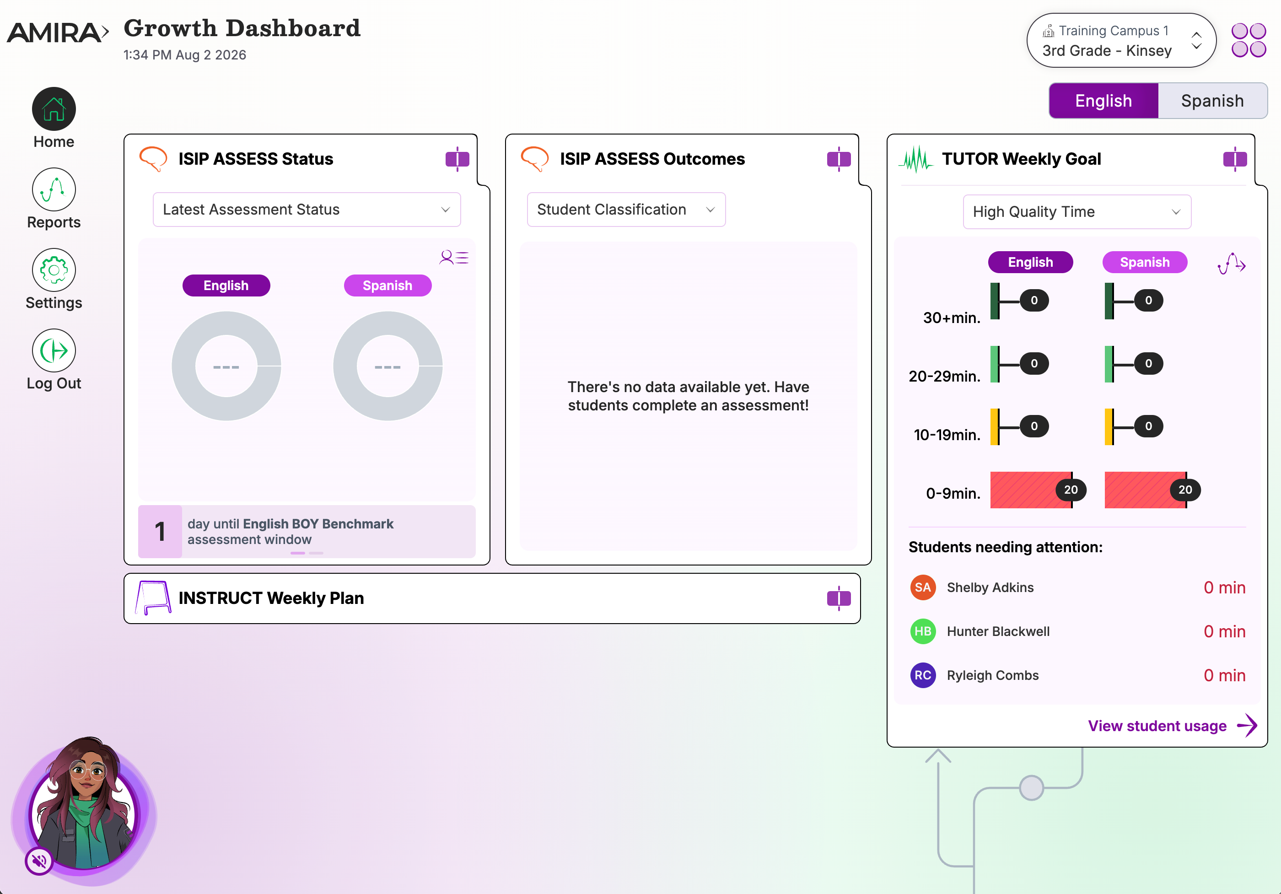The image size is (1281, 894).
Task: Open the High Quality Time dropdown
Action: [x=1077, y=212]
